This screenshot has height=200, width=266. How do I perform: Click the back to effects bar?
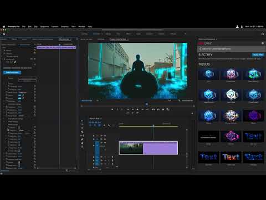[x=231, y=49]
